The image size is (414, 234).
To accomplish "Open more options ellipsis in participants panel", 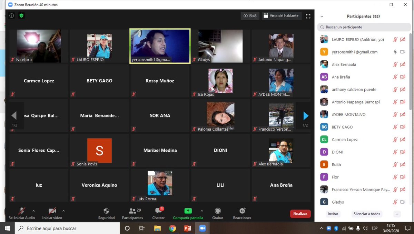I will [x=397, y=214].
